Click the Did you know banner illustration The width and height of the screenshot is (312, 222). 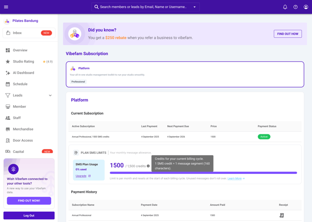click(x=75, y=34)
